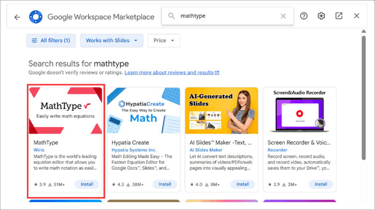The image size is (375, 210).
Task: Close the marketplace dialog
Action: (357, 16)
